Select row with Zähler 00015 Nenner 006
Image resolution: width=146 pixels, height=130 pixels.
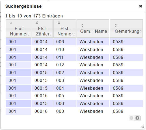click(74, 103)
